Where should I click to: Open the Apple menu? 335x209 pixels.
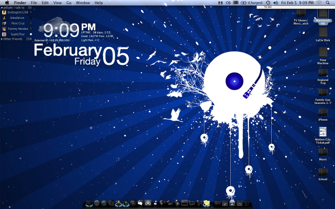(7, 3)
